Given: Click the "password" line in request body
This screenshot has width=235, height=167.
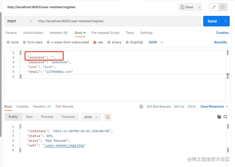Looking at the screenshot, I should (x=49, y=62).
